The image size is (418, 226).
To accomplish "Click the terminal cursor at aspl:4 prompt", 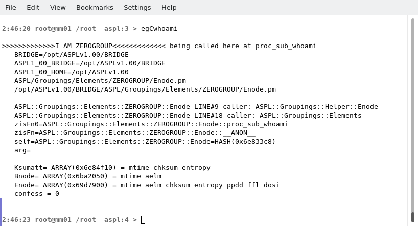I will [x=143, y=220].
